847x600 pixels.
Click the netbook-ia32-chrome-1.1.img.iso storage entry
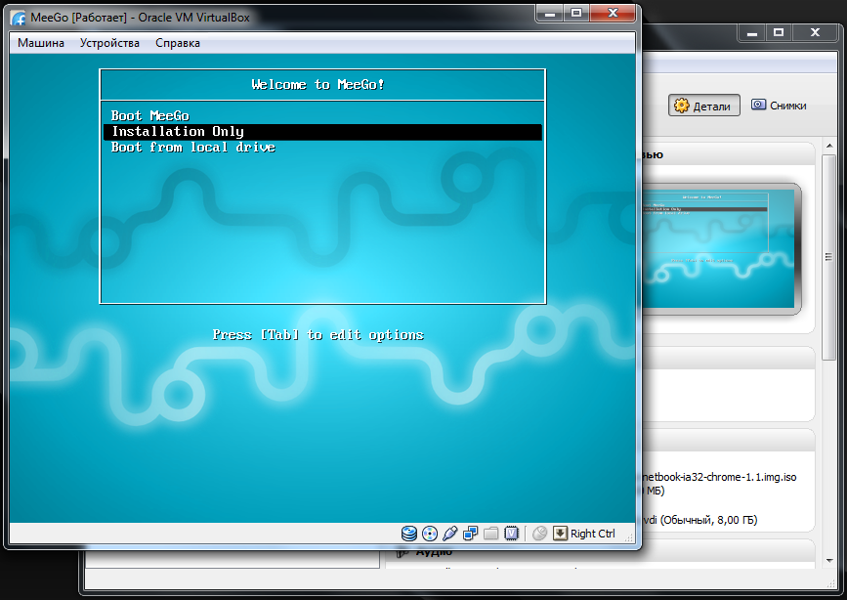pos(720,477)
